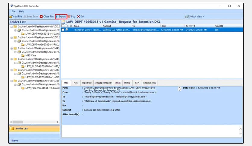Image resolution: width=252 pixels, height=146 pixels.
Task: Click Subject value 'GamSta, LLC Patent Licensing Offer'
Action: pos(102,110)
